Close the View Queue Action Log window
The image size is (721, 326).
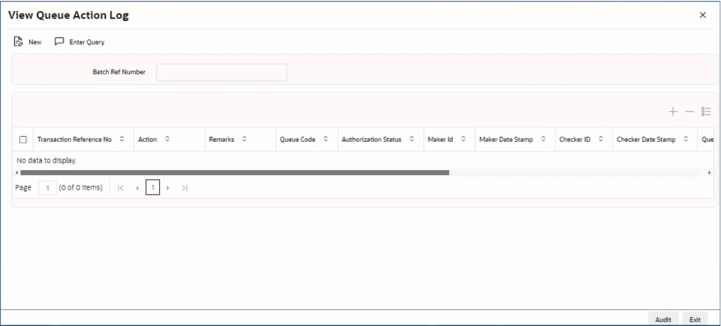pyautogui.click(x=702, y=15)
